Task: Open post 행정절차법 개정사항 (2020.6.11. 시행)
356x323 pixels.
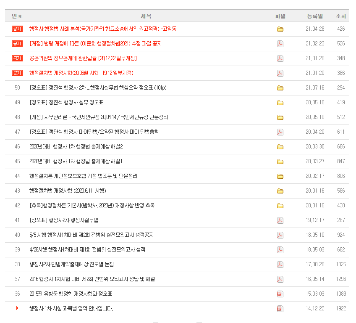Action: click(68, 191)
